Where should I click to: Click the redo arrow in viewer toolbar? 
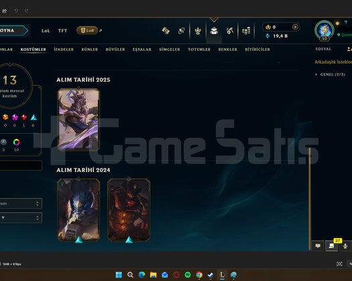27,11
